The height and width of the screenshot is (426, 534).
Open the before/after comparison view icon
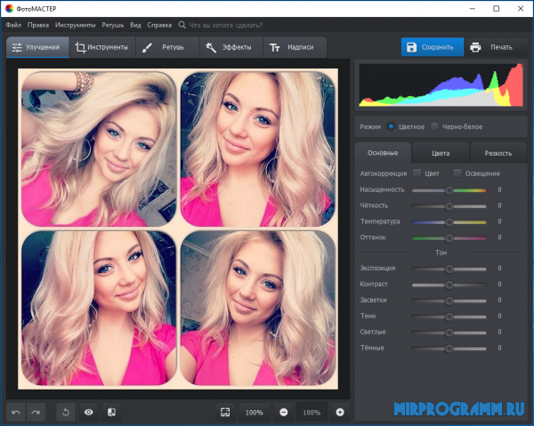point(111,413)
